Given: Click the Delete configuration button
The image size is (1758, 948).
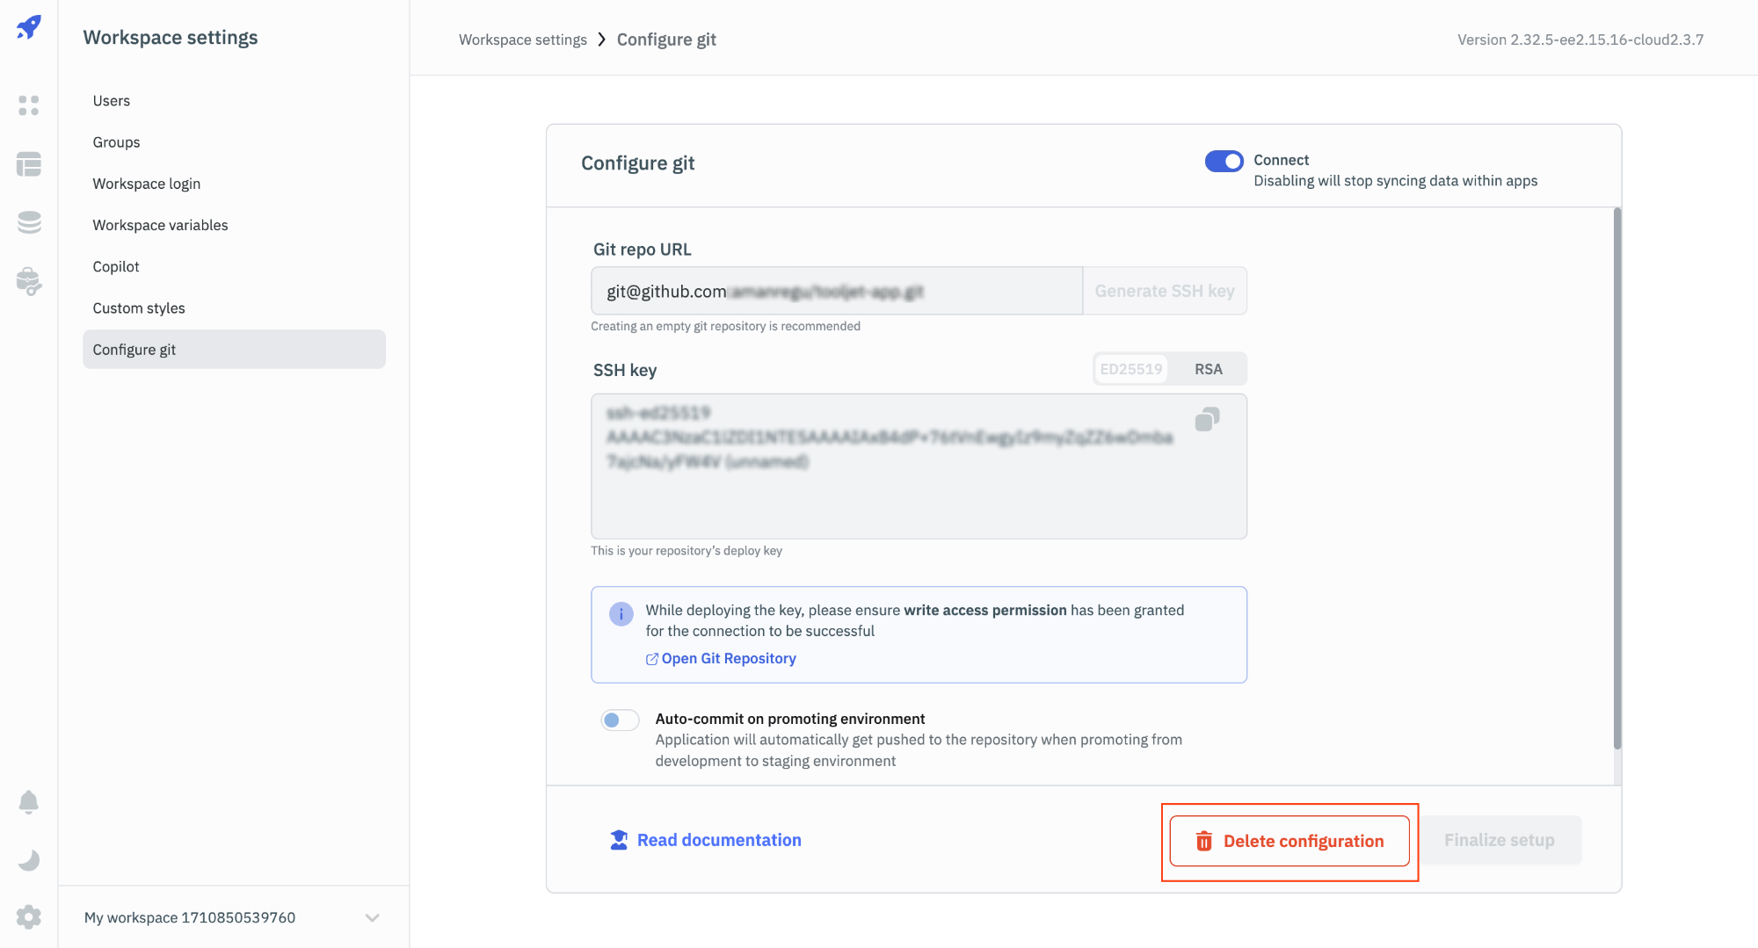Looking at the screenshot, I should 1289,841.
